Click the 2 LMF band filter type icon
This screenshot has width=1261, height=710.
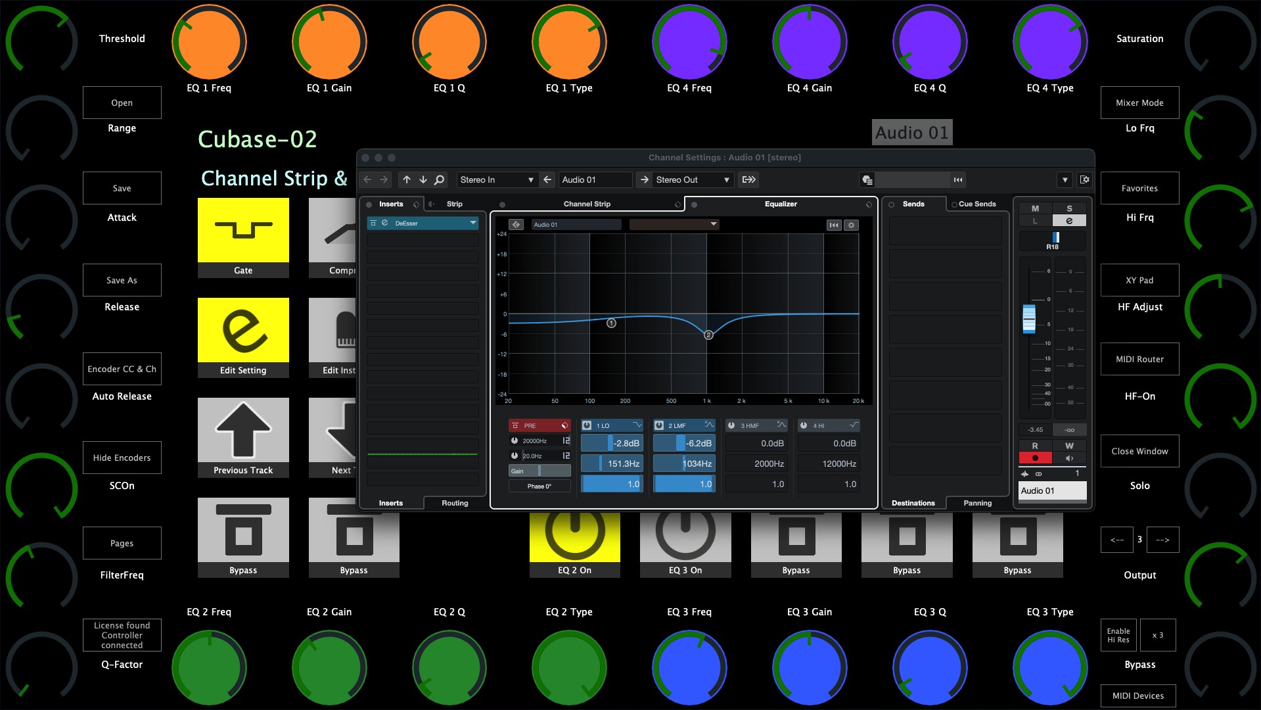coord(708,425)
